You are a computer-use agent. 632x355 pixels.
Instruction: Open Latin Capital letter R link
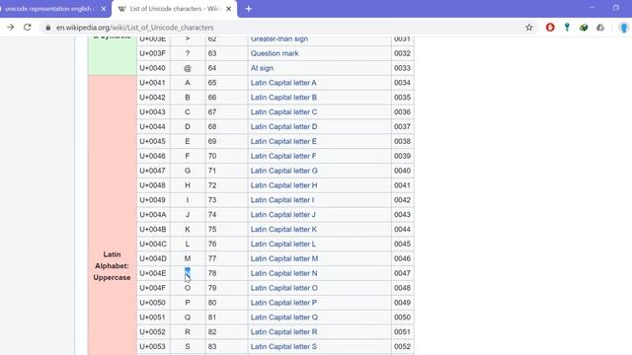(x=283, y=332)
